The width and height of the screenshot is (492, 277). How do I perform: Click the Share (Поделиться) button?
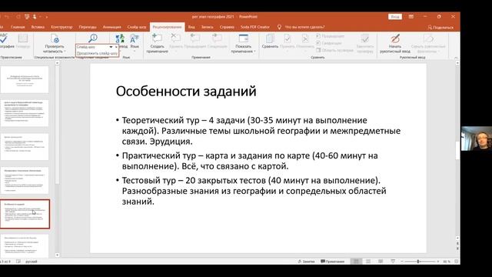pos(440,28)
